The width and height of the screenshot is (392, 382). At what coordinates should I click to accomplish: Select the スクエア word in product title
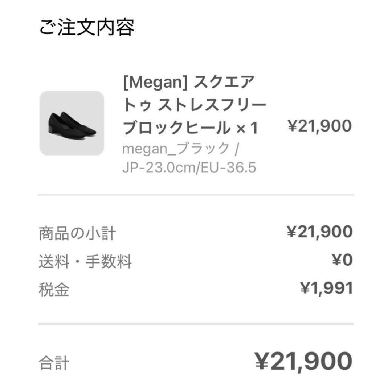(x=223, y=84)
